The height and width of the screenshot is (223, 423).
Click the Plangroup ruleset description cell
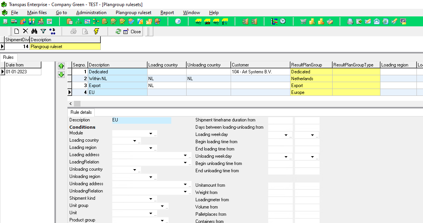tap(65, 47)
